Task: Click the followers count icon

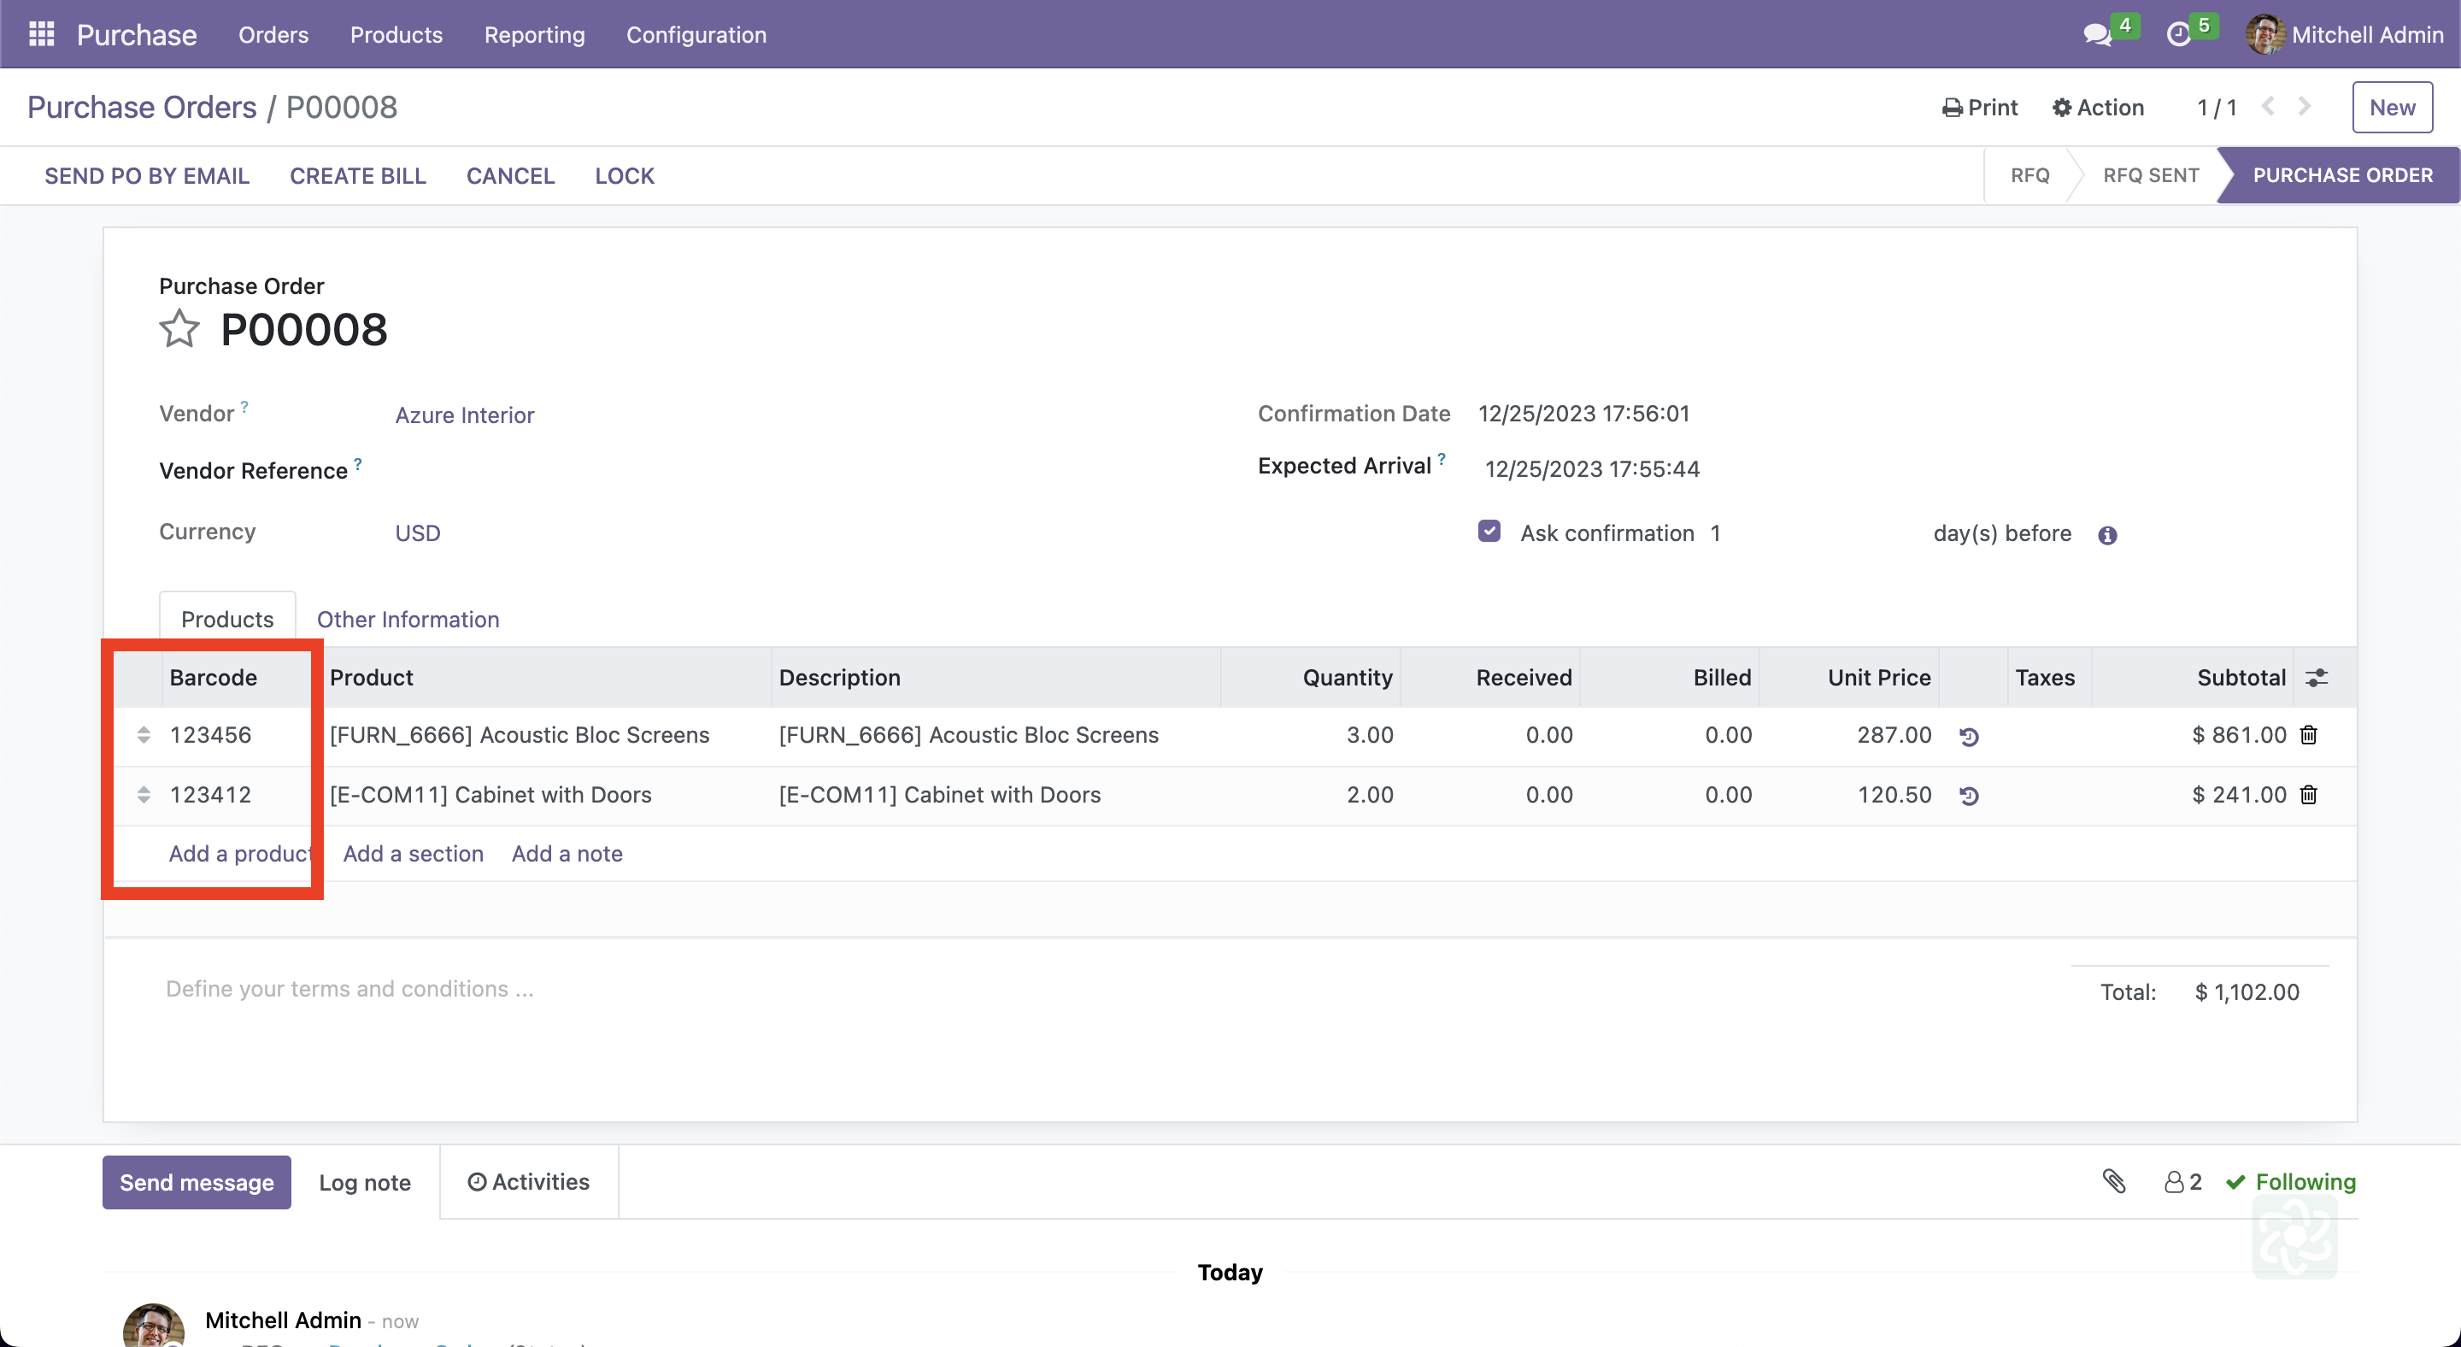Action: coord(2182,1182)
